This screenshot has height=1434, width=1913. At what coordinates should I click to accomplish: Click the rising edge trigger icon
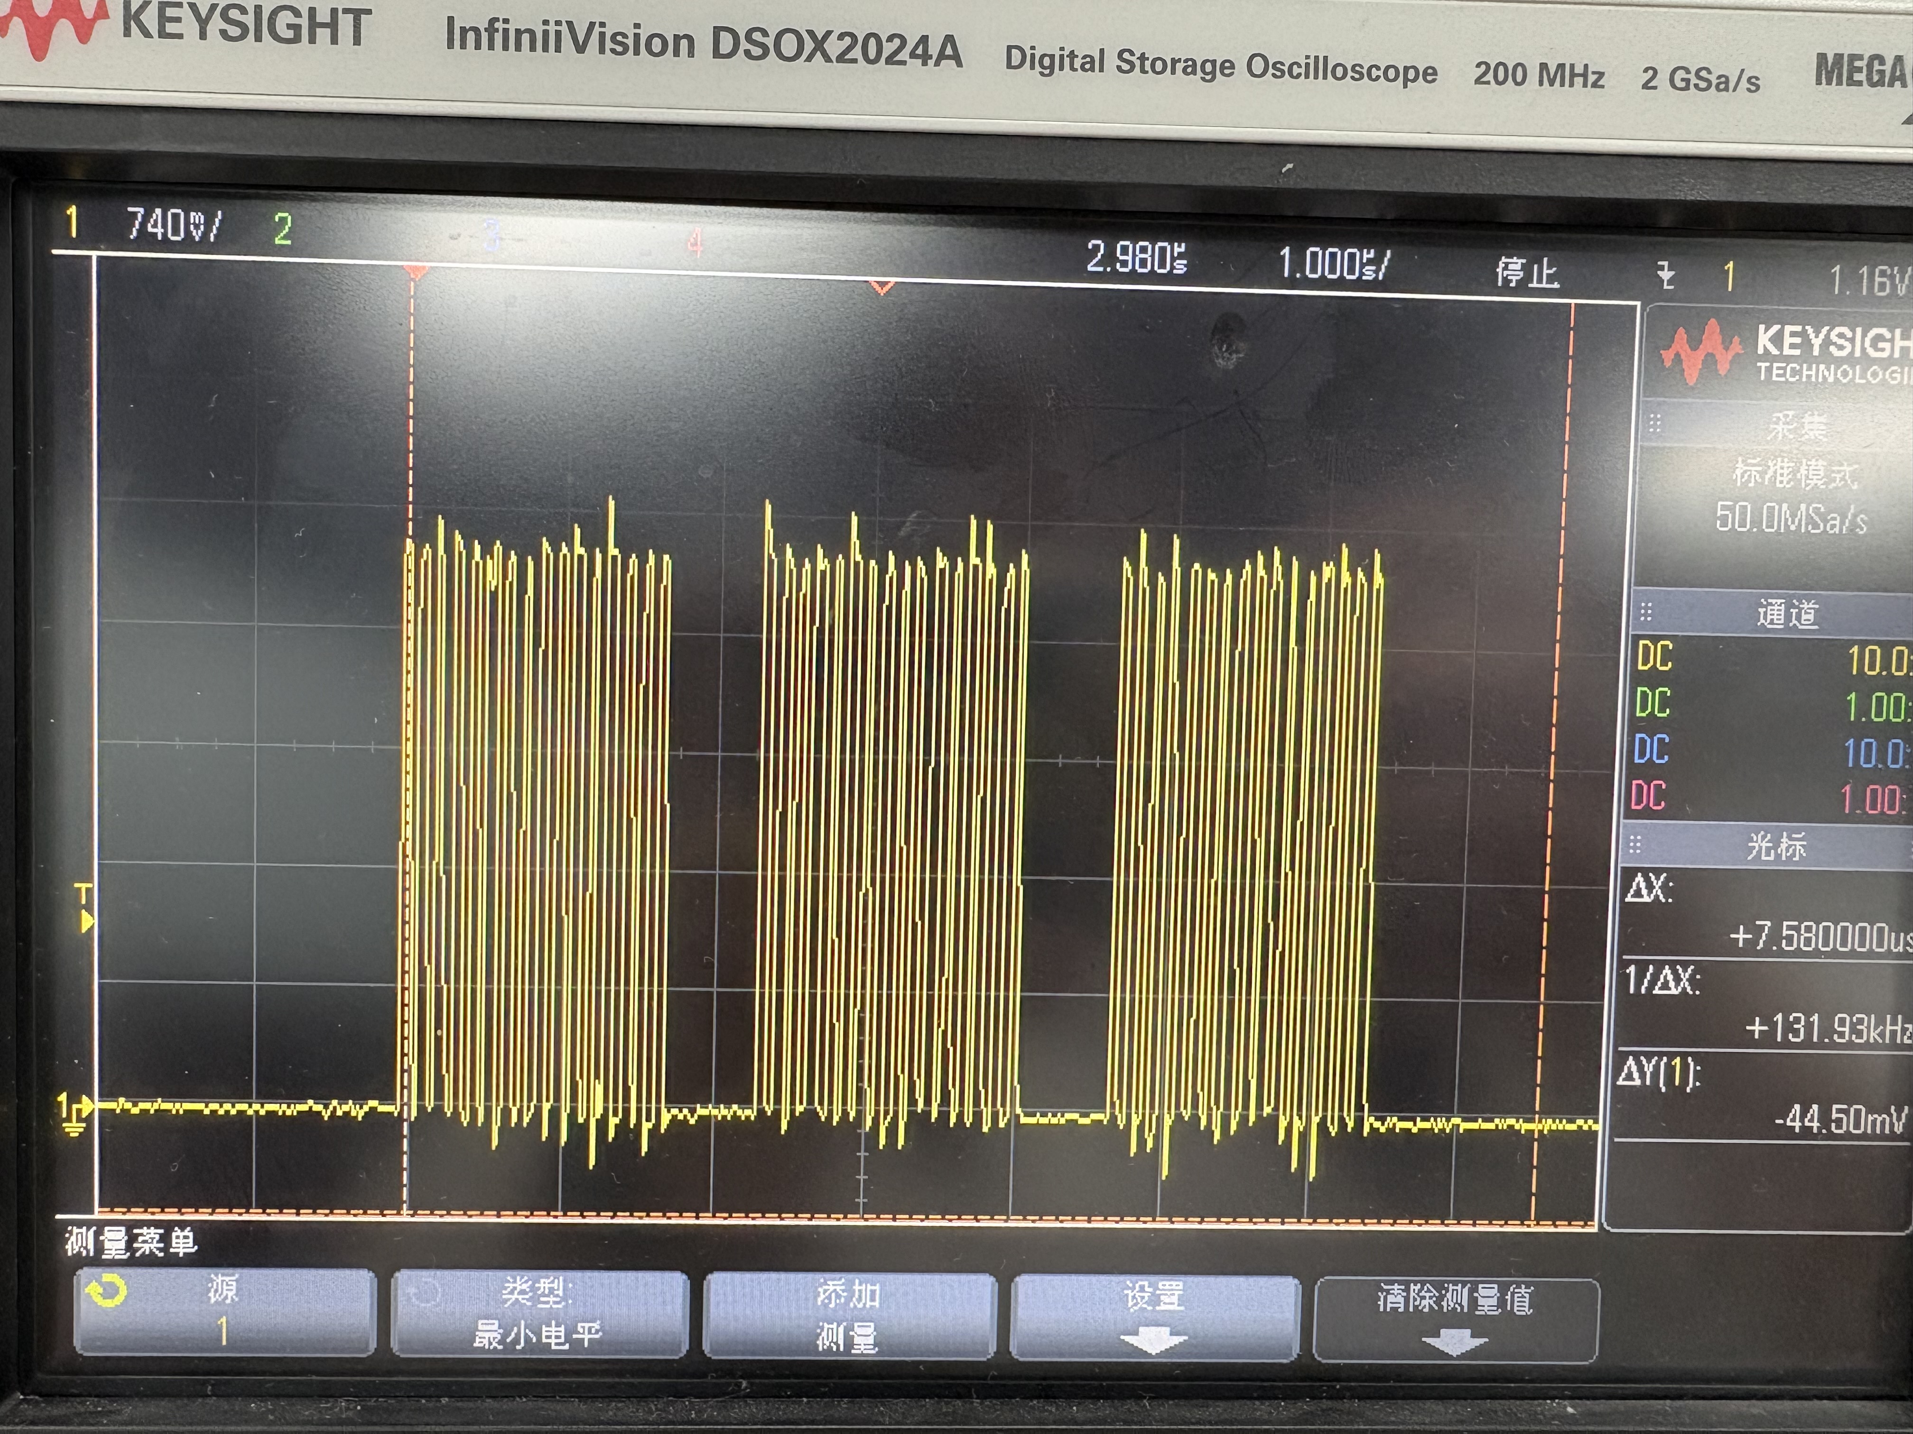click(1666, 276)
